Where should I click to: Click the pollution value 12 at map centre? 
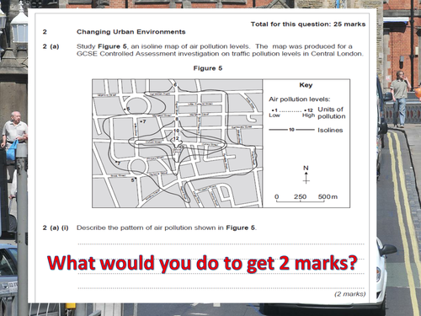coord(176,138)
